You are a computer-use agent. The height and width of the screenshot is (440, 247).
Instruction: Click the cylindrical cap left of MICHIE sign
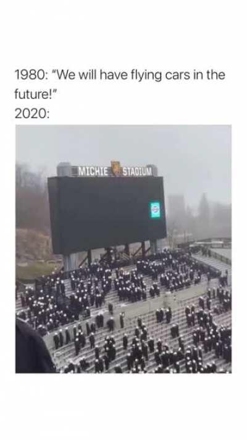[64, 169]
